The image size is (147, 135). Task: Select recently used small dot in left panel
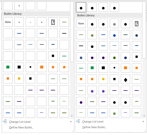click(19, 6)
